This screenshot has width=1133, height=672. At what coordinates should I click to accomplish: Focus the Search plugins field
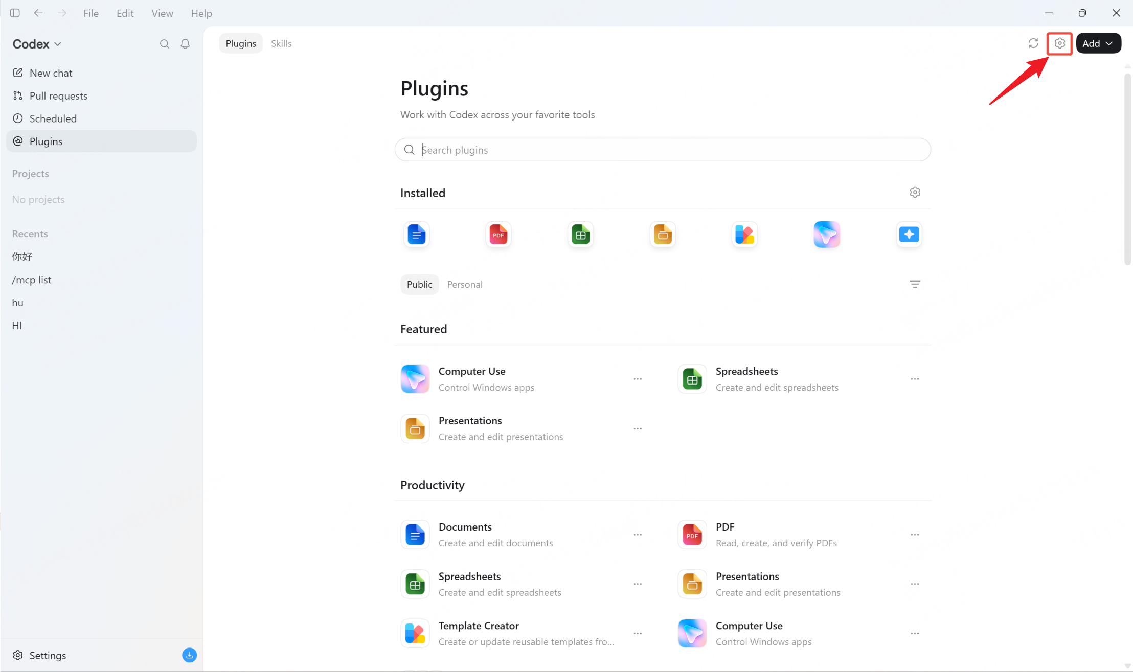click(663, 150)
